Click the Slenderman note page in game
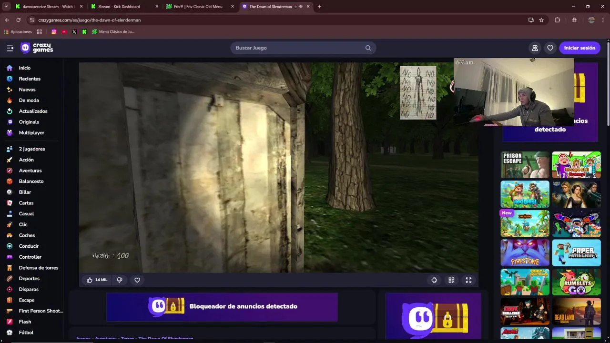Screen dimensions: 610x343 point(418,92)
